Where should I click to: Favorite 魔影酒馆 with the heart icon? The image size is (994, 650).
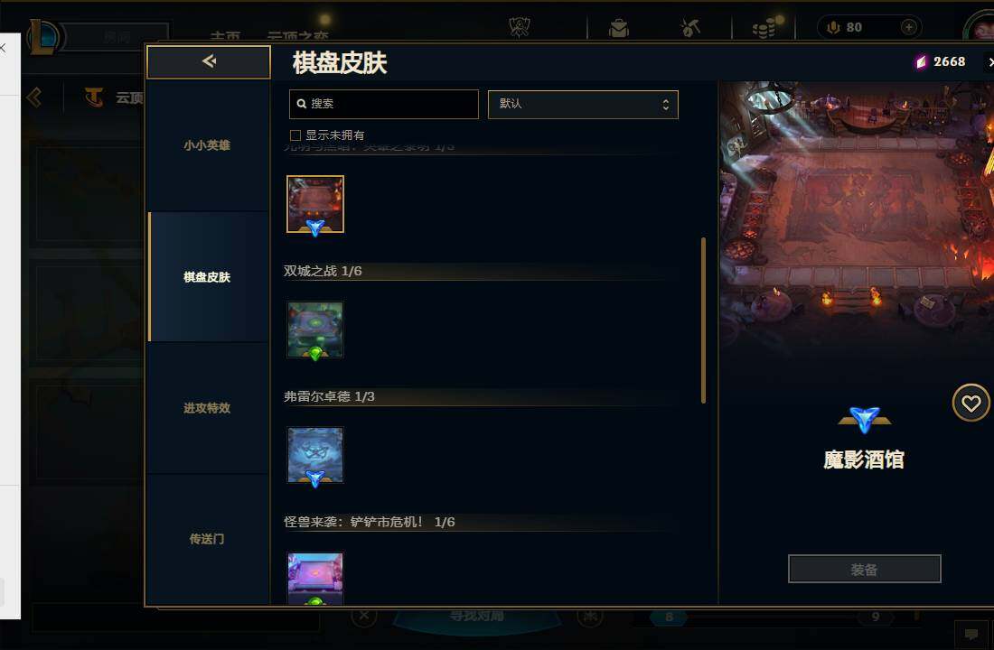(x=971, y=403)
